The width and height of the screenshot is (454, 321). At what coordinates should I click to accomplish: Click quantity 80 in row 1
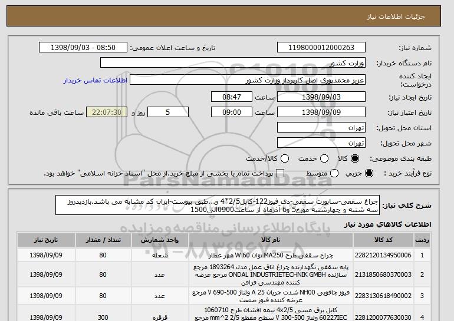pos(103,255)
